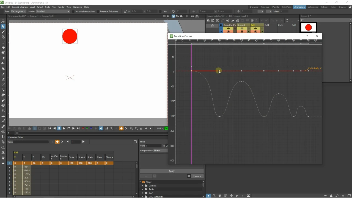
Task: Set keyframe with orange diamond in viewer bar
Action: click(x=121, y=128)
